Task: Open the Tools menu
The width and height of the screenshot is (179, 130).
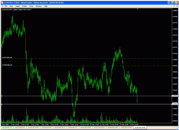Action: (x=31, y=6)
